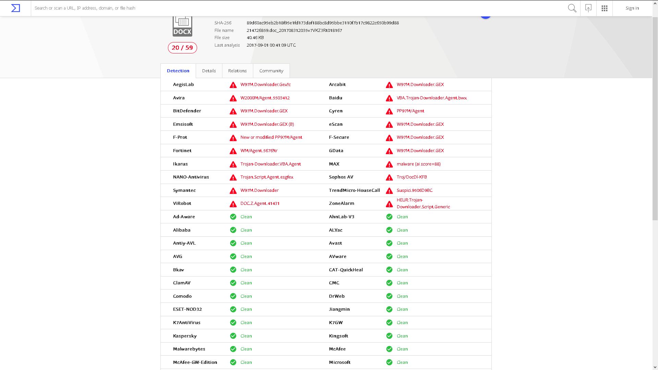
Task: Click the warning icon in Avira row
Action: click(233, 98)
